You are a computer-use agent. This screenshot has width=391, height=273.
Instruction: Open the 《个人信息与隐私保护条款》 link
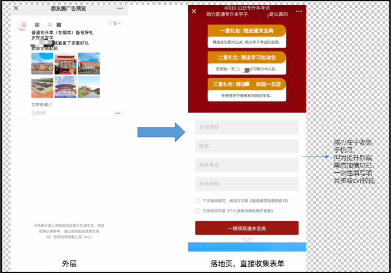[250, 211]
